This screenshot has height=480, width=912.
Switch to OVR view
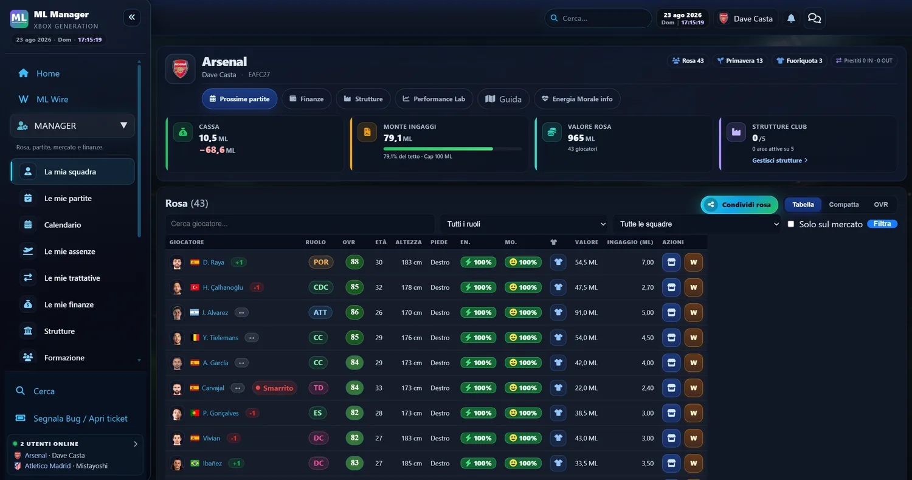pyautogui.click(x=881, y=205)
